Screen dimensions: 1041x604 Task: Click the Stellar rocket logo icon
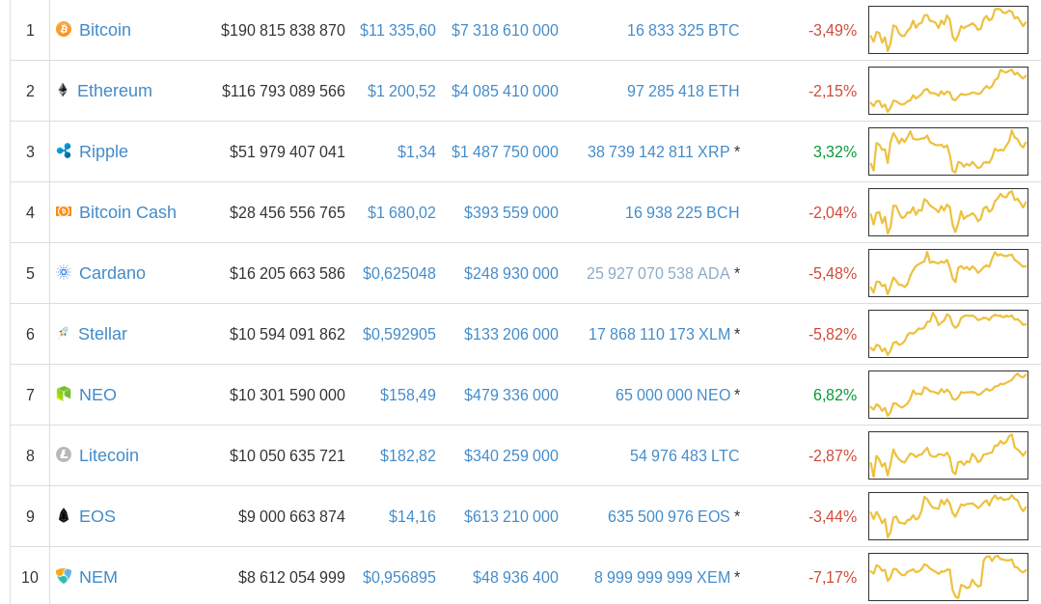coord(63,333)
